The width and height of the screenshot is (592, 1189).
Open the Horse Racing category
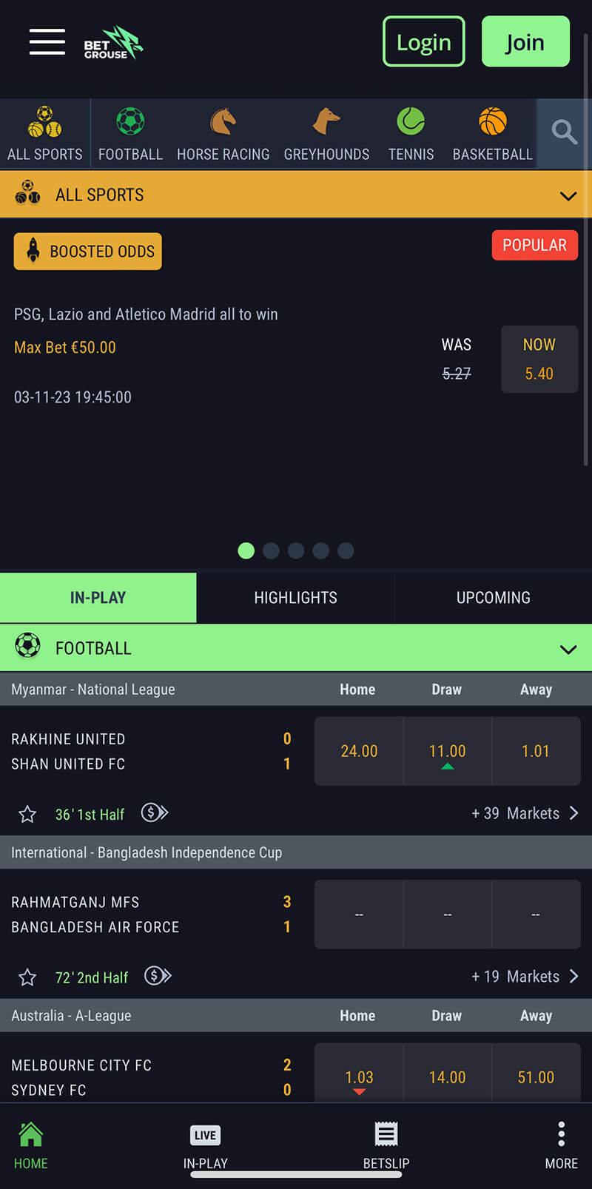pyautogui.click(x=223, y=134)
